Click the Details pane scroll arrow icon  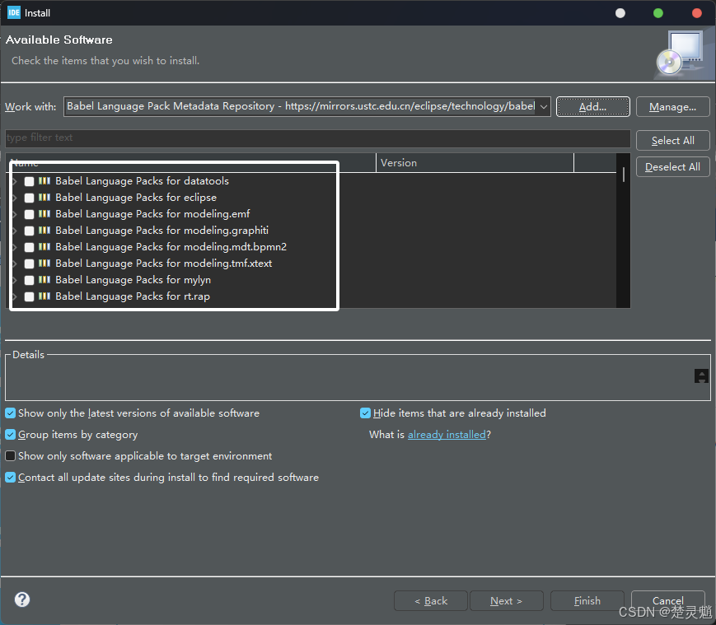(701, 376)
